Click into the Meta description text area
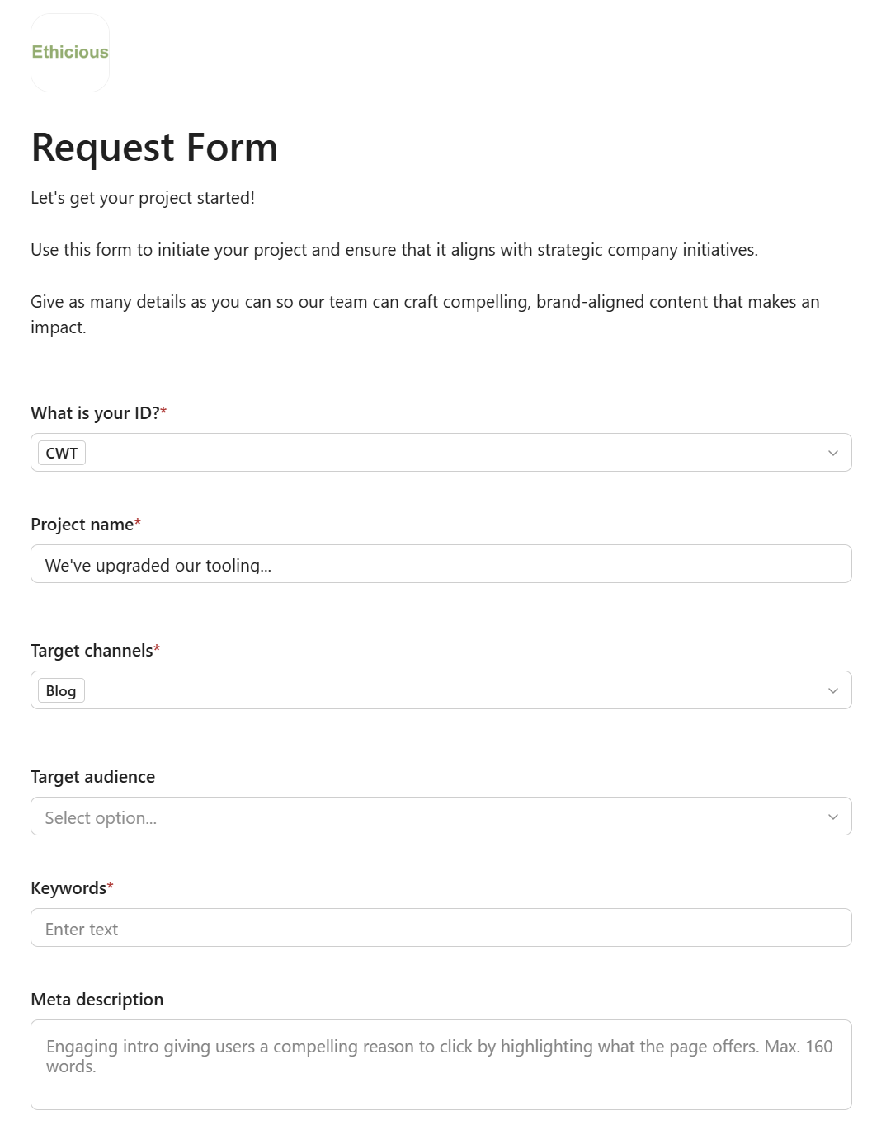 [441, 1065]
